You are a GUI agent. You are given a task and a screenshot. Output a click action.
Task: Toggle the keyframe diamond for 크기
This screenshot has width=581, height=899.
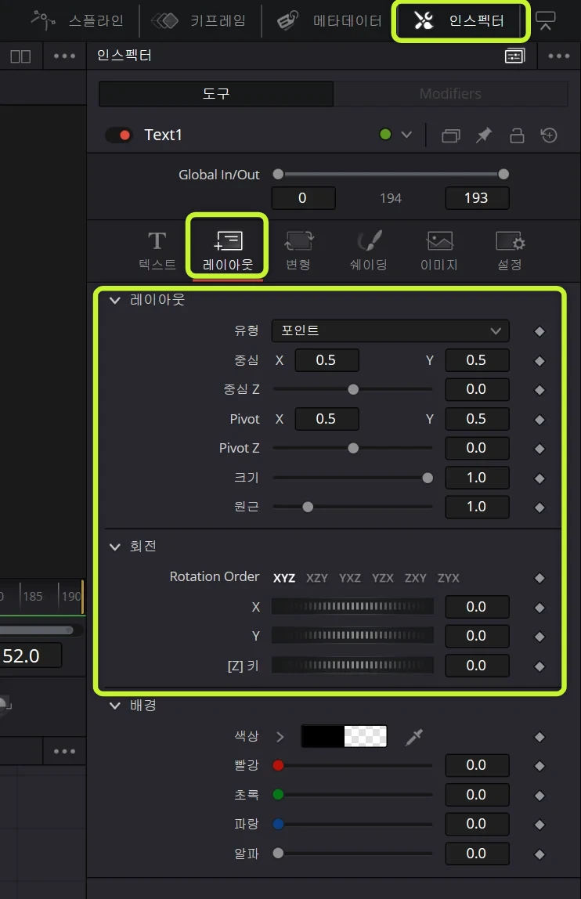pos(539,478)
